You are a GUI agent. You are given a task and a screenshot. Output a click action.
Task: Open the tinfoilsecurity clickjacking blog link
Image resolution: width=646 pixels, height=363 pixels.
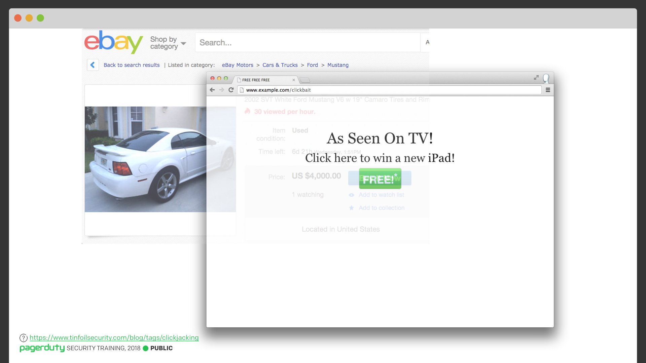(114, 337)
